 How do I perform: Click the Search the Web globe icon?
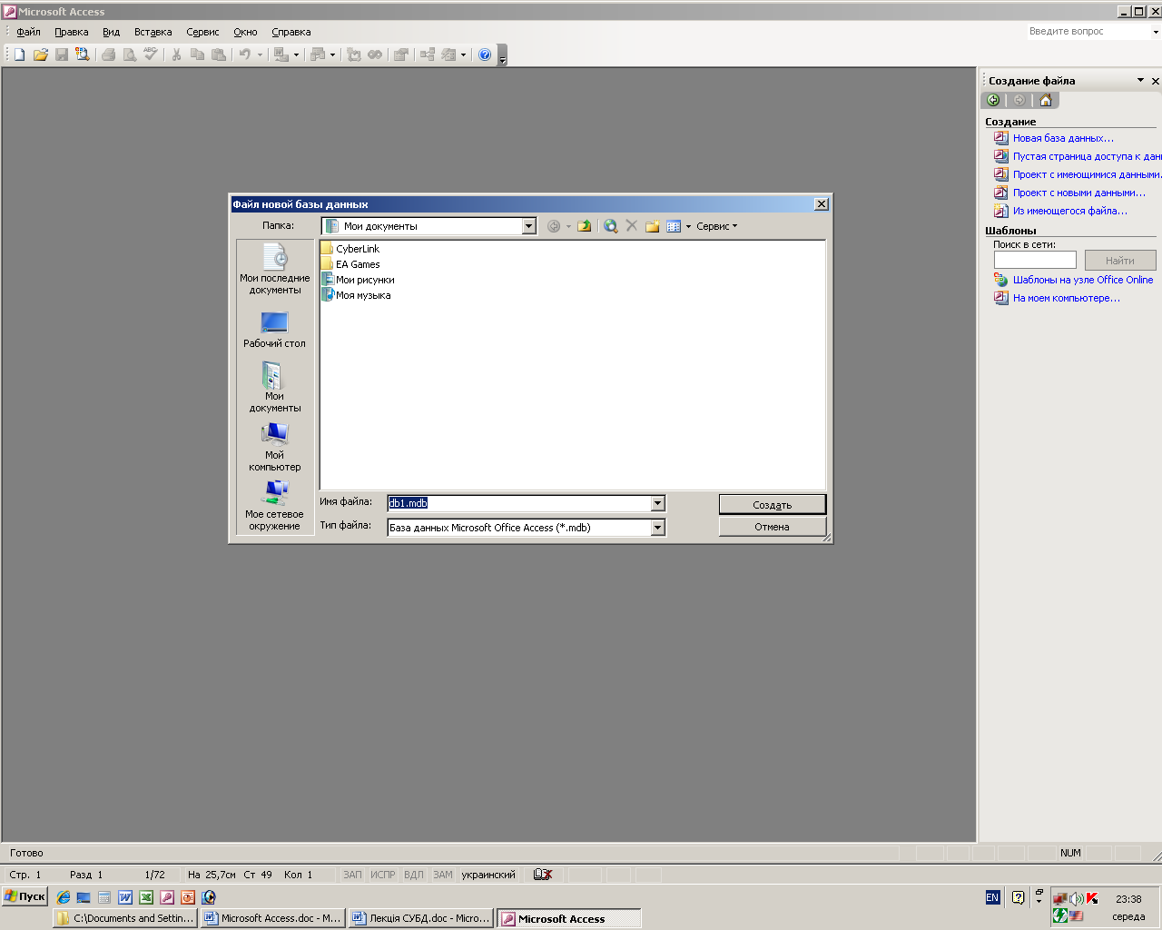611,226
